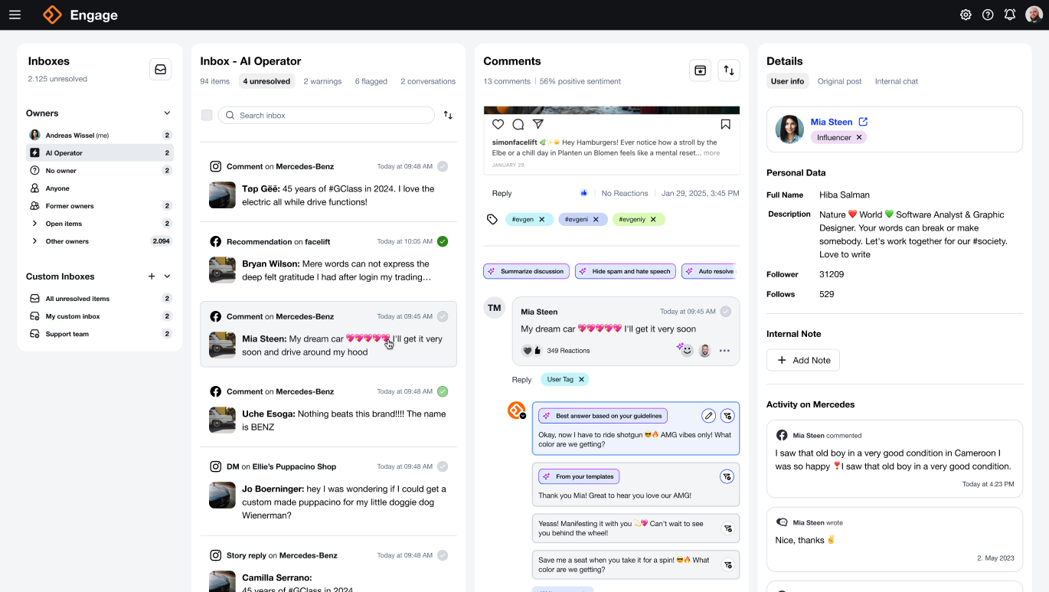Toggle resolved check on Tøp Gëë's comment
Image resolution: width=1049 pixels, height=592 pixels.
[x=443, y=166]
